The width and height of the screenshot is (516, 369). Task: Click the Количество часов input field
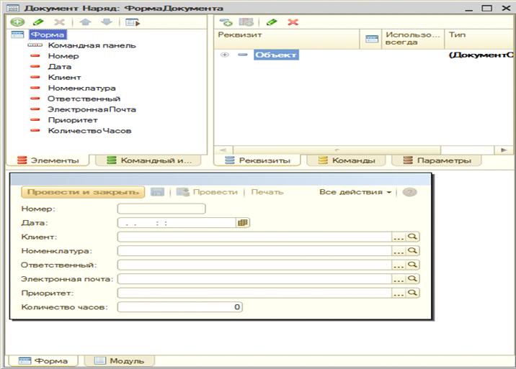[x=180, y=307]
